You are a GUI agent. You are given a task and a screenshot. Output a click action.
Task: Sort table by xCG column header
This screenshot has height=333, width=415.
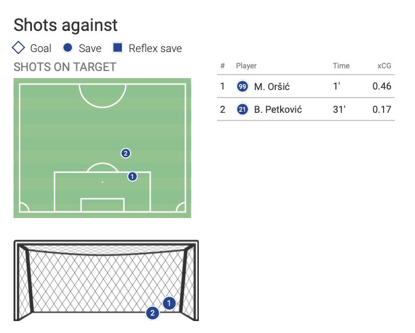(384, 66)
